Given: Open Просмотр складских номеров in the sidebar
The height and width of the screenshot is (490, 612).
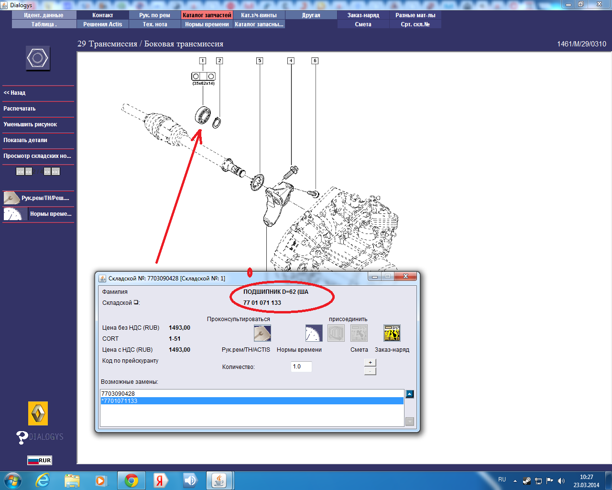Looking at the screenshot, I should coord(38,156).
